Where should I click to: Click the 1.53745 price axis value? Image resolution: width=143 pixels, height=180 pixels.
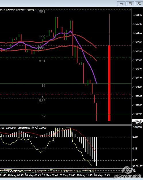(x=138, y=24)
